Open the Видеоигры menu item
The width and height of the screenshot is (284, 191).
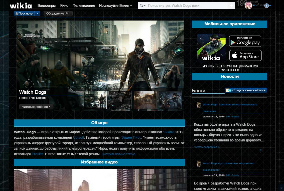pyautogui.click(x=47, y=6)
